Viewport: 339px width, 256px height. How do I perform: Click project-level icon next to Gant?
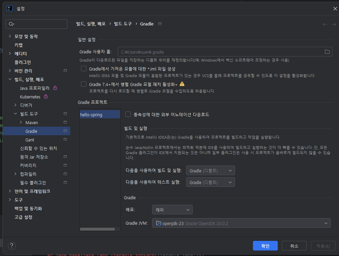coord(65,139)
